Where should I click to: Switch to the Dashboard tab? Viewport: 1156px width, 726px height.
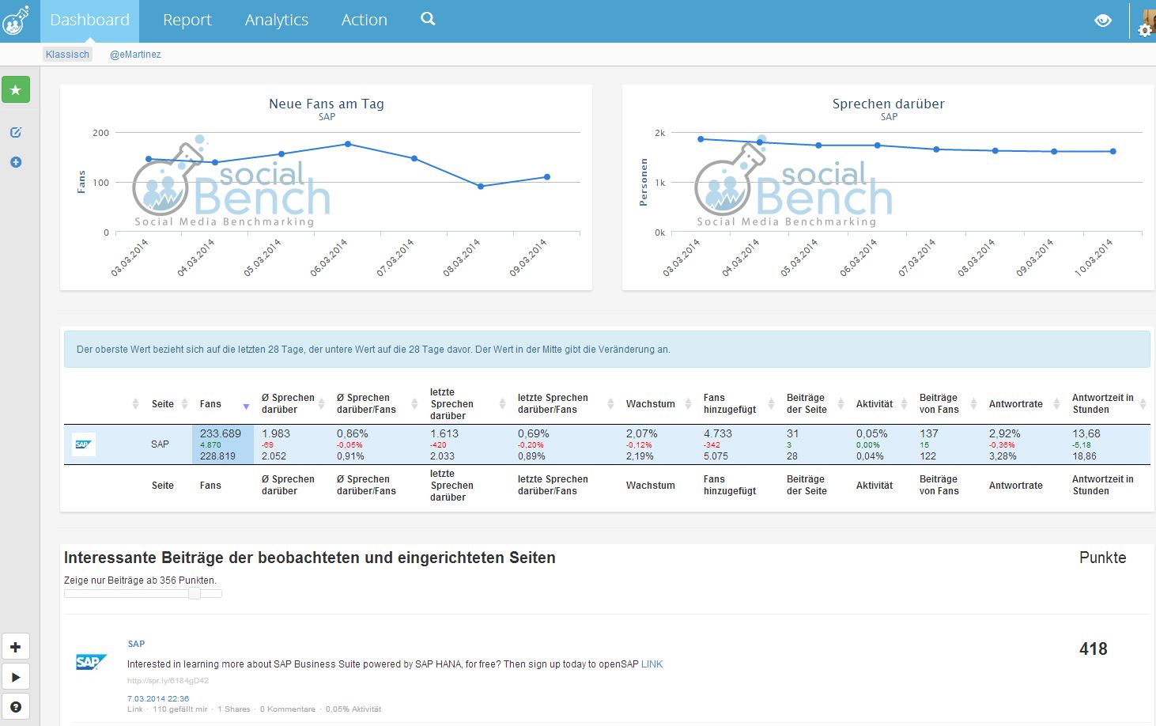89,21
